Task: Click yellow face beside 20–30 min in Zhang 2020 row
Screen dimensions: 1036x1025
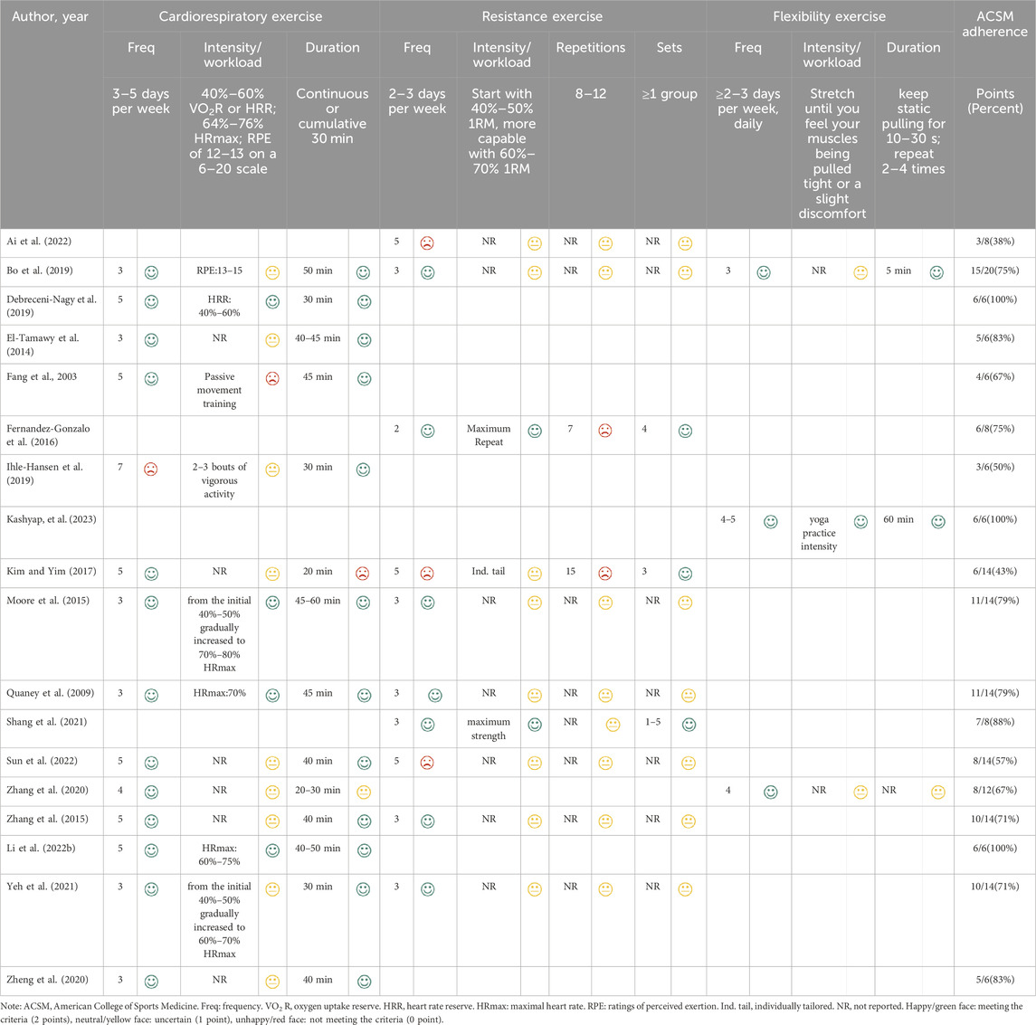Action: pos(364,792)
